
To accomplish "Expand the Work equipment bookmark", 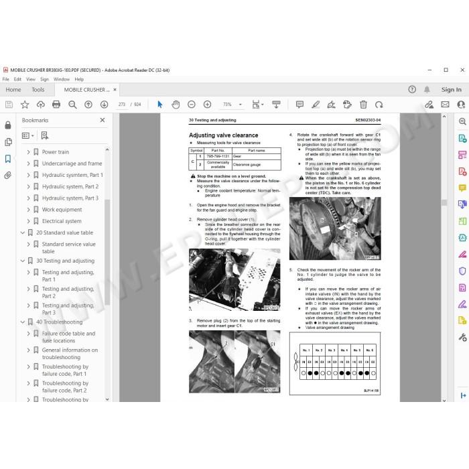I will coord(28,210).
